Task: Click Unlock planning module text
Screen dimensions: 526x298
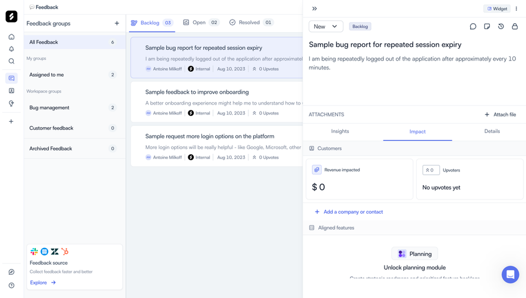Action: pyautogui.click(x=415, y=268)
